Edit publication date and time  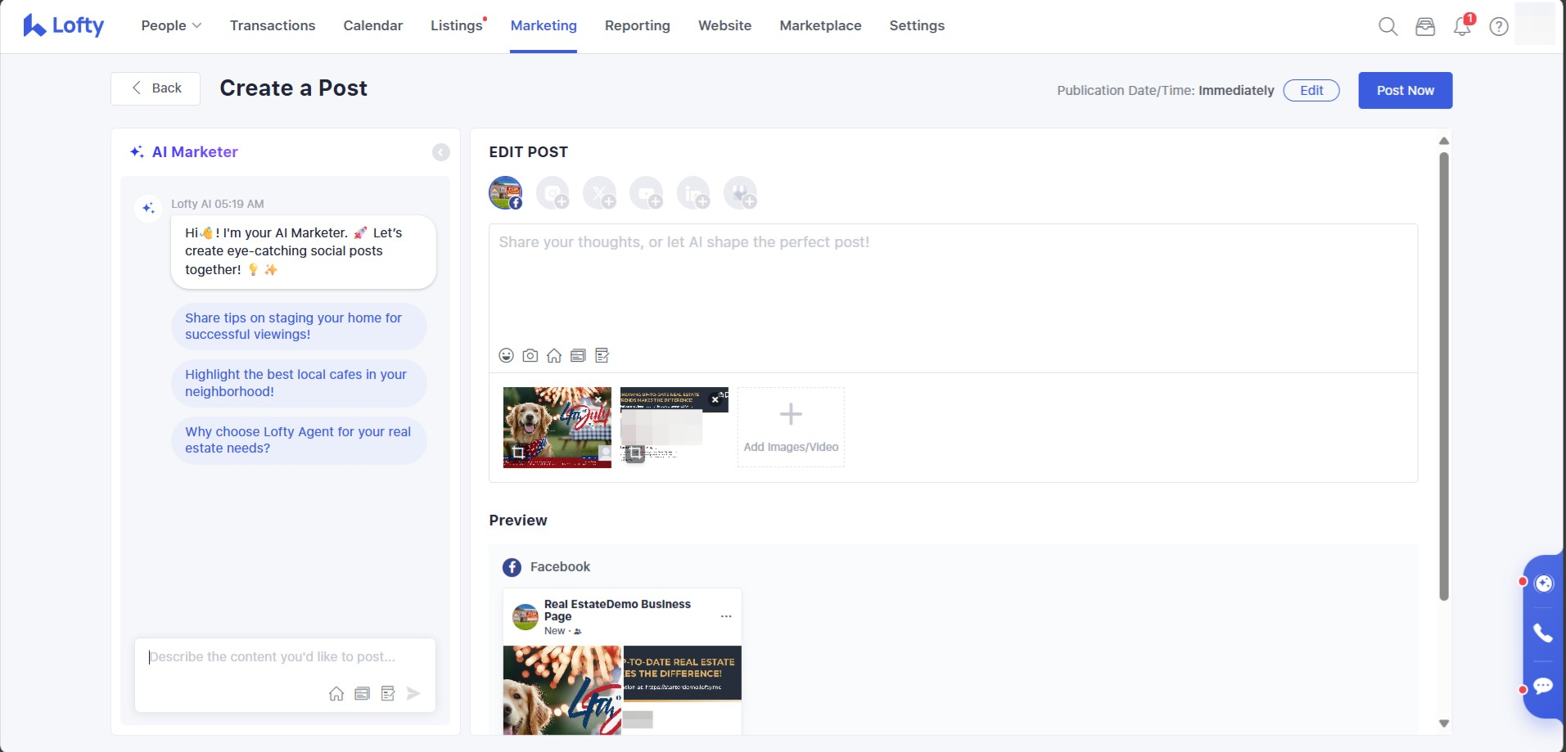(x=1311, y=90)
